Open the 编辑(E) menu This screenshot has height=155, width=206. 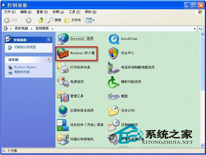coord(26,12)
